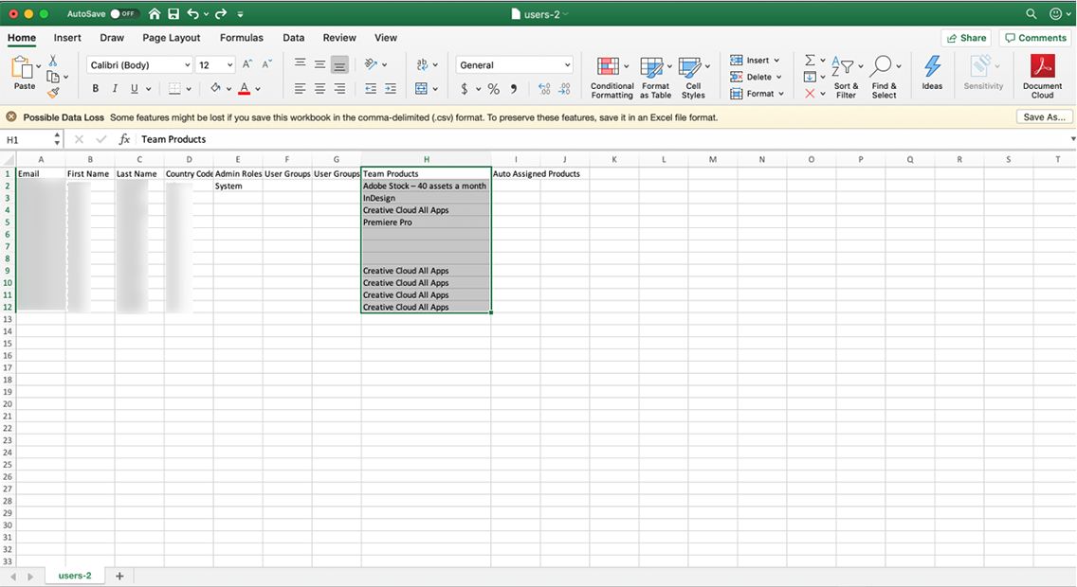Image resolution: width=1077 pixels, height=587 pixels.
Task: Click the Wrap Text icon
Action: 422,64
